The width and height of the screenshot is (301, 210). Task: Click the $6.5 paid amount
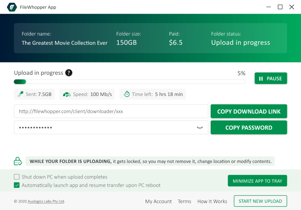[176, 42]
